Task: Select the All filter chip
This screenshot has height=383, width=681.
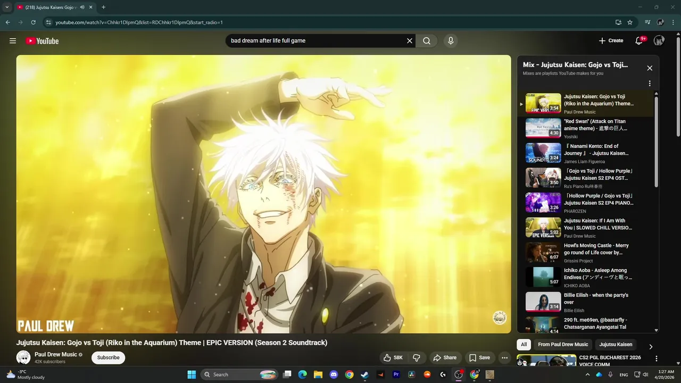Action: point(524,345)
